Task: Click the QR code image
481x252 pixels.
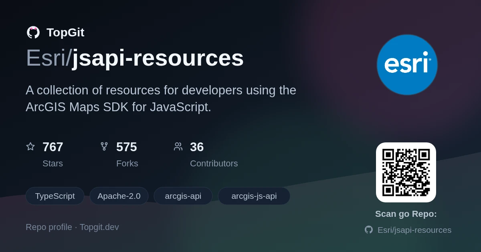Action: [x=406, y=172]
